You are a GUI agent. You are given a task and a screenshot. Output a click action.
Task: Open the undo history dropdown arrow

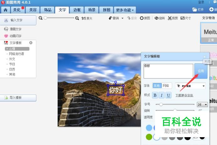click(x=123, y=18)
